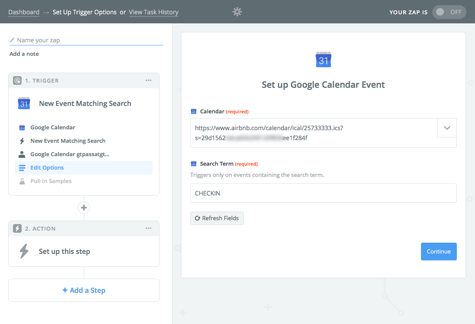This screenshot has width=475, height=324.
Task: Select Google Calendar gtpassatgt account row
Action: point(84,154)
